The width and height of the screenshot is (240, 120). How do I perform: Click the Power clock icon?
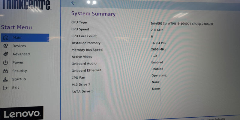click(5, 62)
